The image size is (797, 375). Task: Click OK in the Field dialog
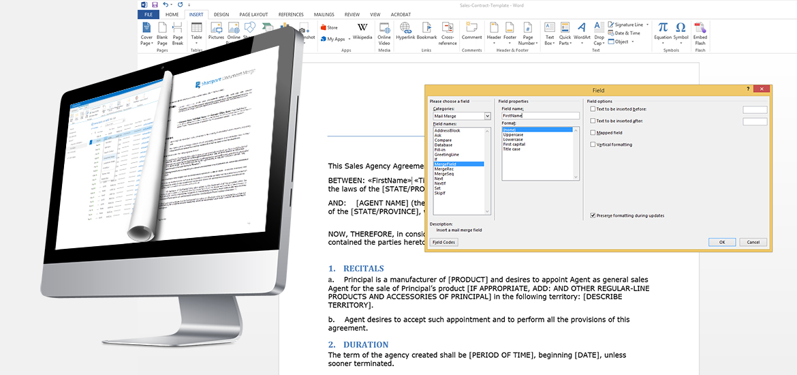pos(722,242)
